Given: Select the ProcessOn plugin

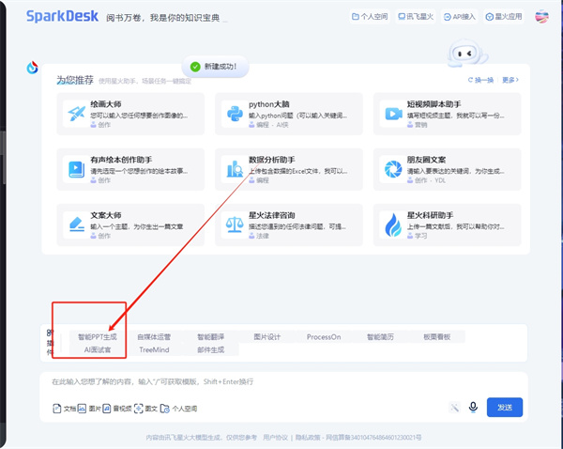Looking at the screenshot, I should 324,337.
